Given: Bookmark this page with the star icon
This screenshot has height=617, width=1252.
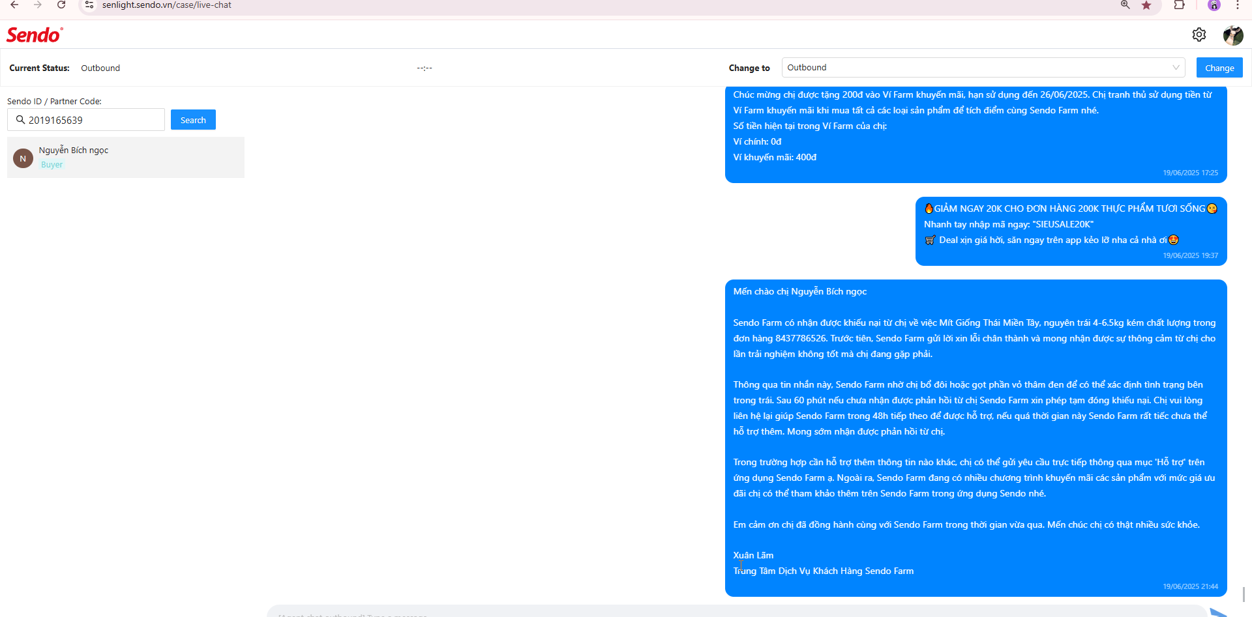Looking at the screenshot, I should coord(1146,5).
